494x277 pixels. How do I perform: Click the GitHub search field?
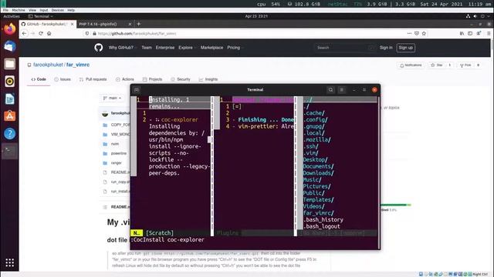[x=344, y=48]
